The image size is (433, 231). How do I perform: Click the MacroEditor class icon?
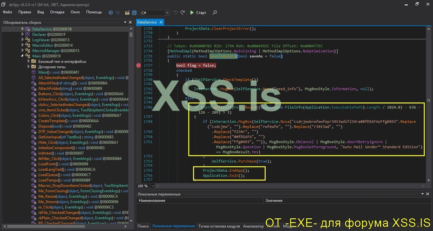(28, 45)
